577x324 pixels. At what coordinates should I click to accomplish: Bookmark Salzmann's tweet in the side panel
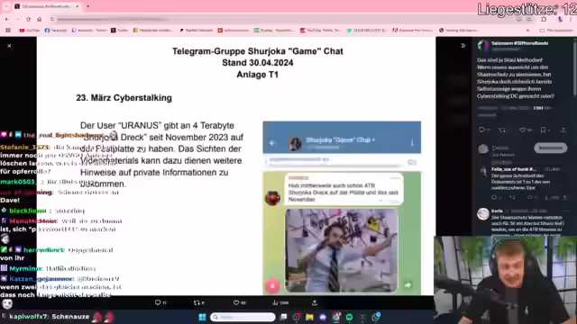click(543, 130)
